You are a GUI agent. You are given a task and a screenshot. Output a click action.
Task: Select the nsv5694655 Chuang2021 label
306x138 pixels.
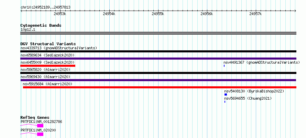click(248, 98)
